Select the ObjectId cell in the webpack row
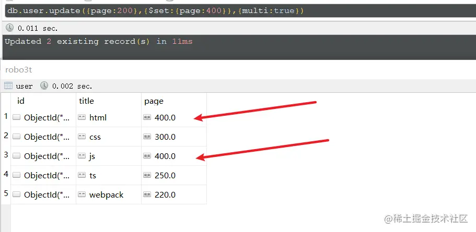Screen dimensions: 476x232 click(43, 194)
